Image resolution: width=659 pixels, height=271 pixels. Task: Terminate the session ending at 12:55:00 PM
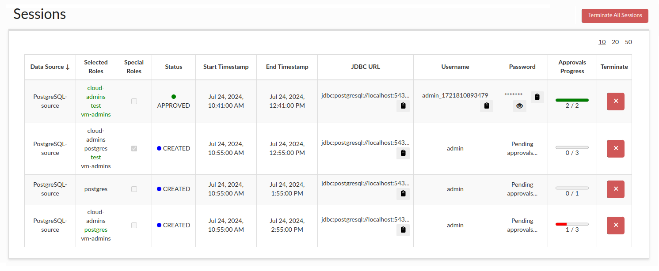click(x=615, y=149)
